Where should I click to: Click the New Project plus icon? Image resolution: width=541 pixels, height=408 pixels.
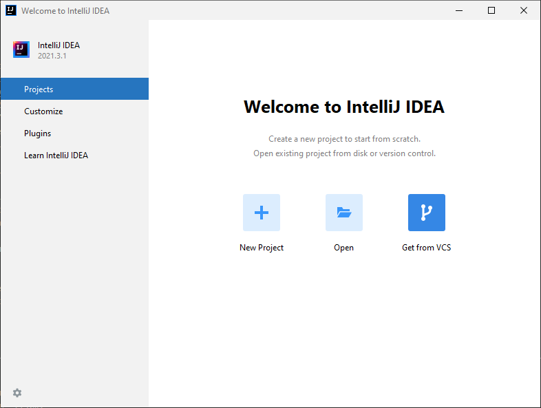point(261,213)
